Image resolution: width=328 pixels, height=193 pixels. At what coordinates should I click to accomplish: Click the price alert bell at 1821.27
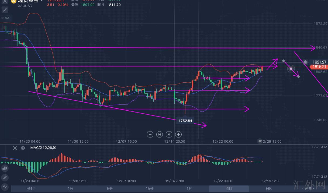click(x=305, y=62)
